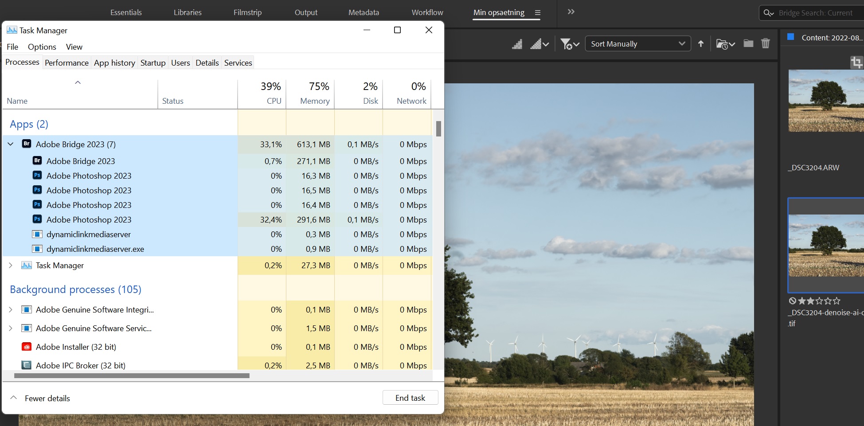The image size is (864, 426).
Task: Switch to the Performance tab
Action: [x=66, y=63]
